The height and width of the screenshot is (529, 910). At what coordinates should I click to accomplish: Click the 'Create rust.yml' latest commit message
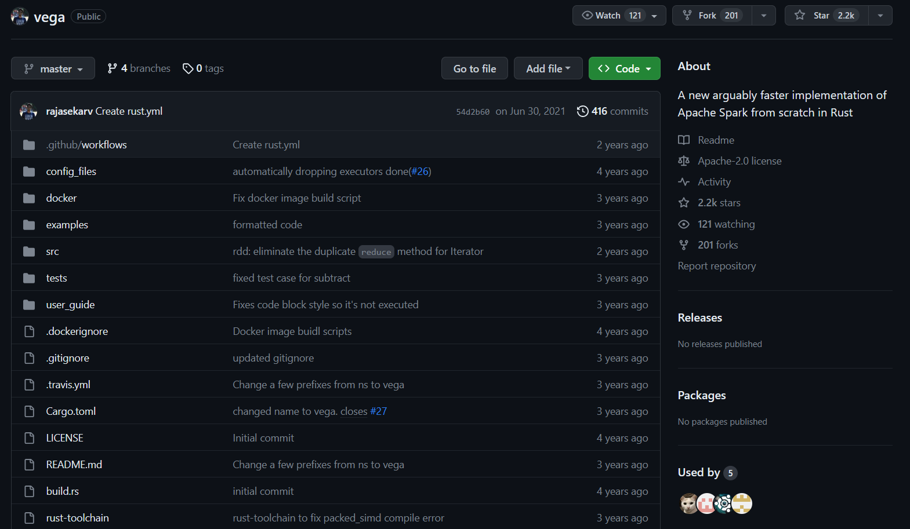click(x=129, y=111)
